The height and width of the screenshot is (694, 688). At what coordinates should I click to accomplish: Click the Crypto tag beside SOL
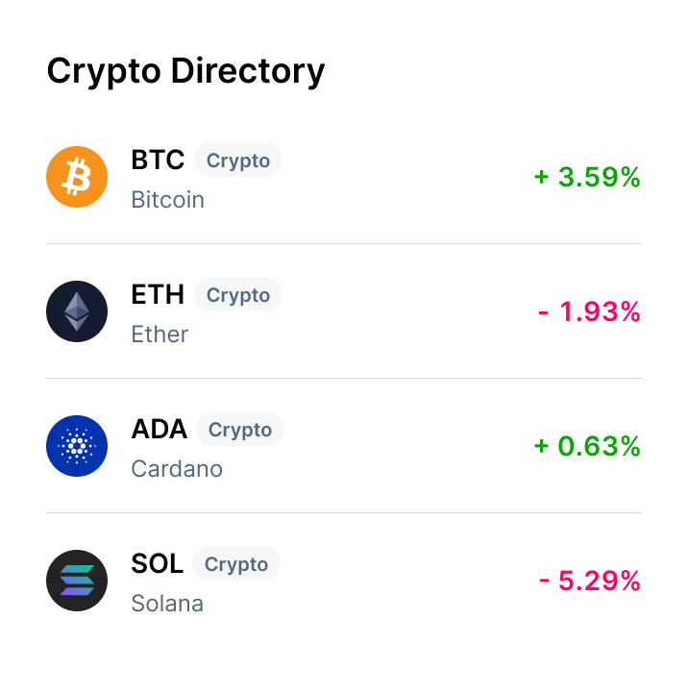coord(236,564)
